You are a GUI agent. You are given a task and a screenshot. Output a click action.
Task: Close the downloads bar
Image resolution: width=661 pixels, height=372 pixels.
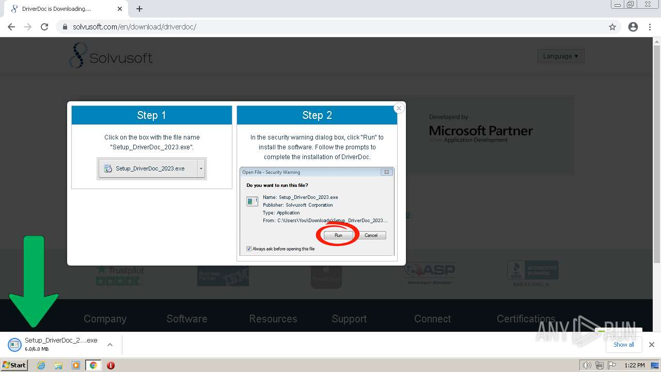tap(652, 345)
